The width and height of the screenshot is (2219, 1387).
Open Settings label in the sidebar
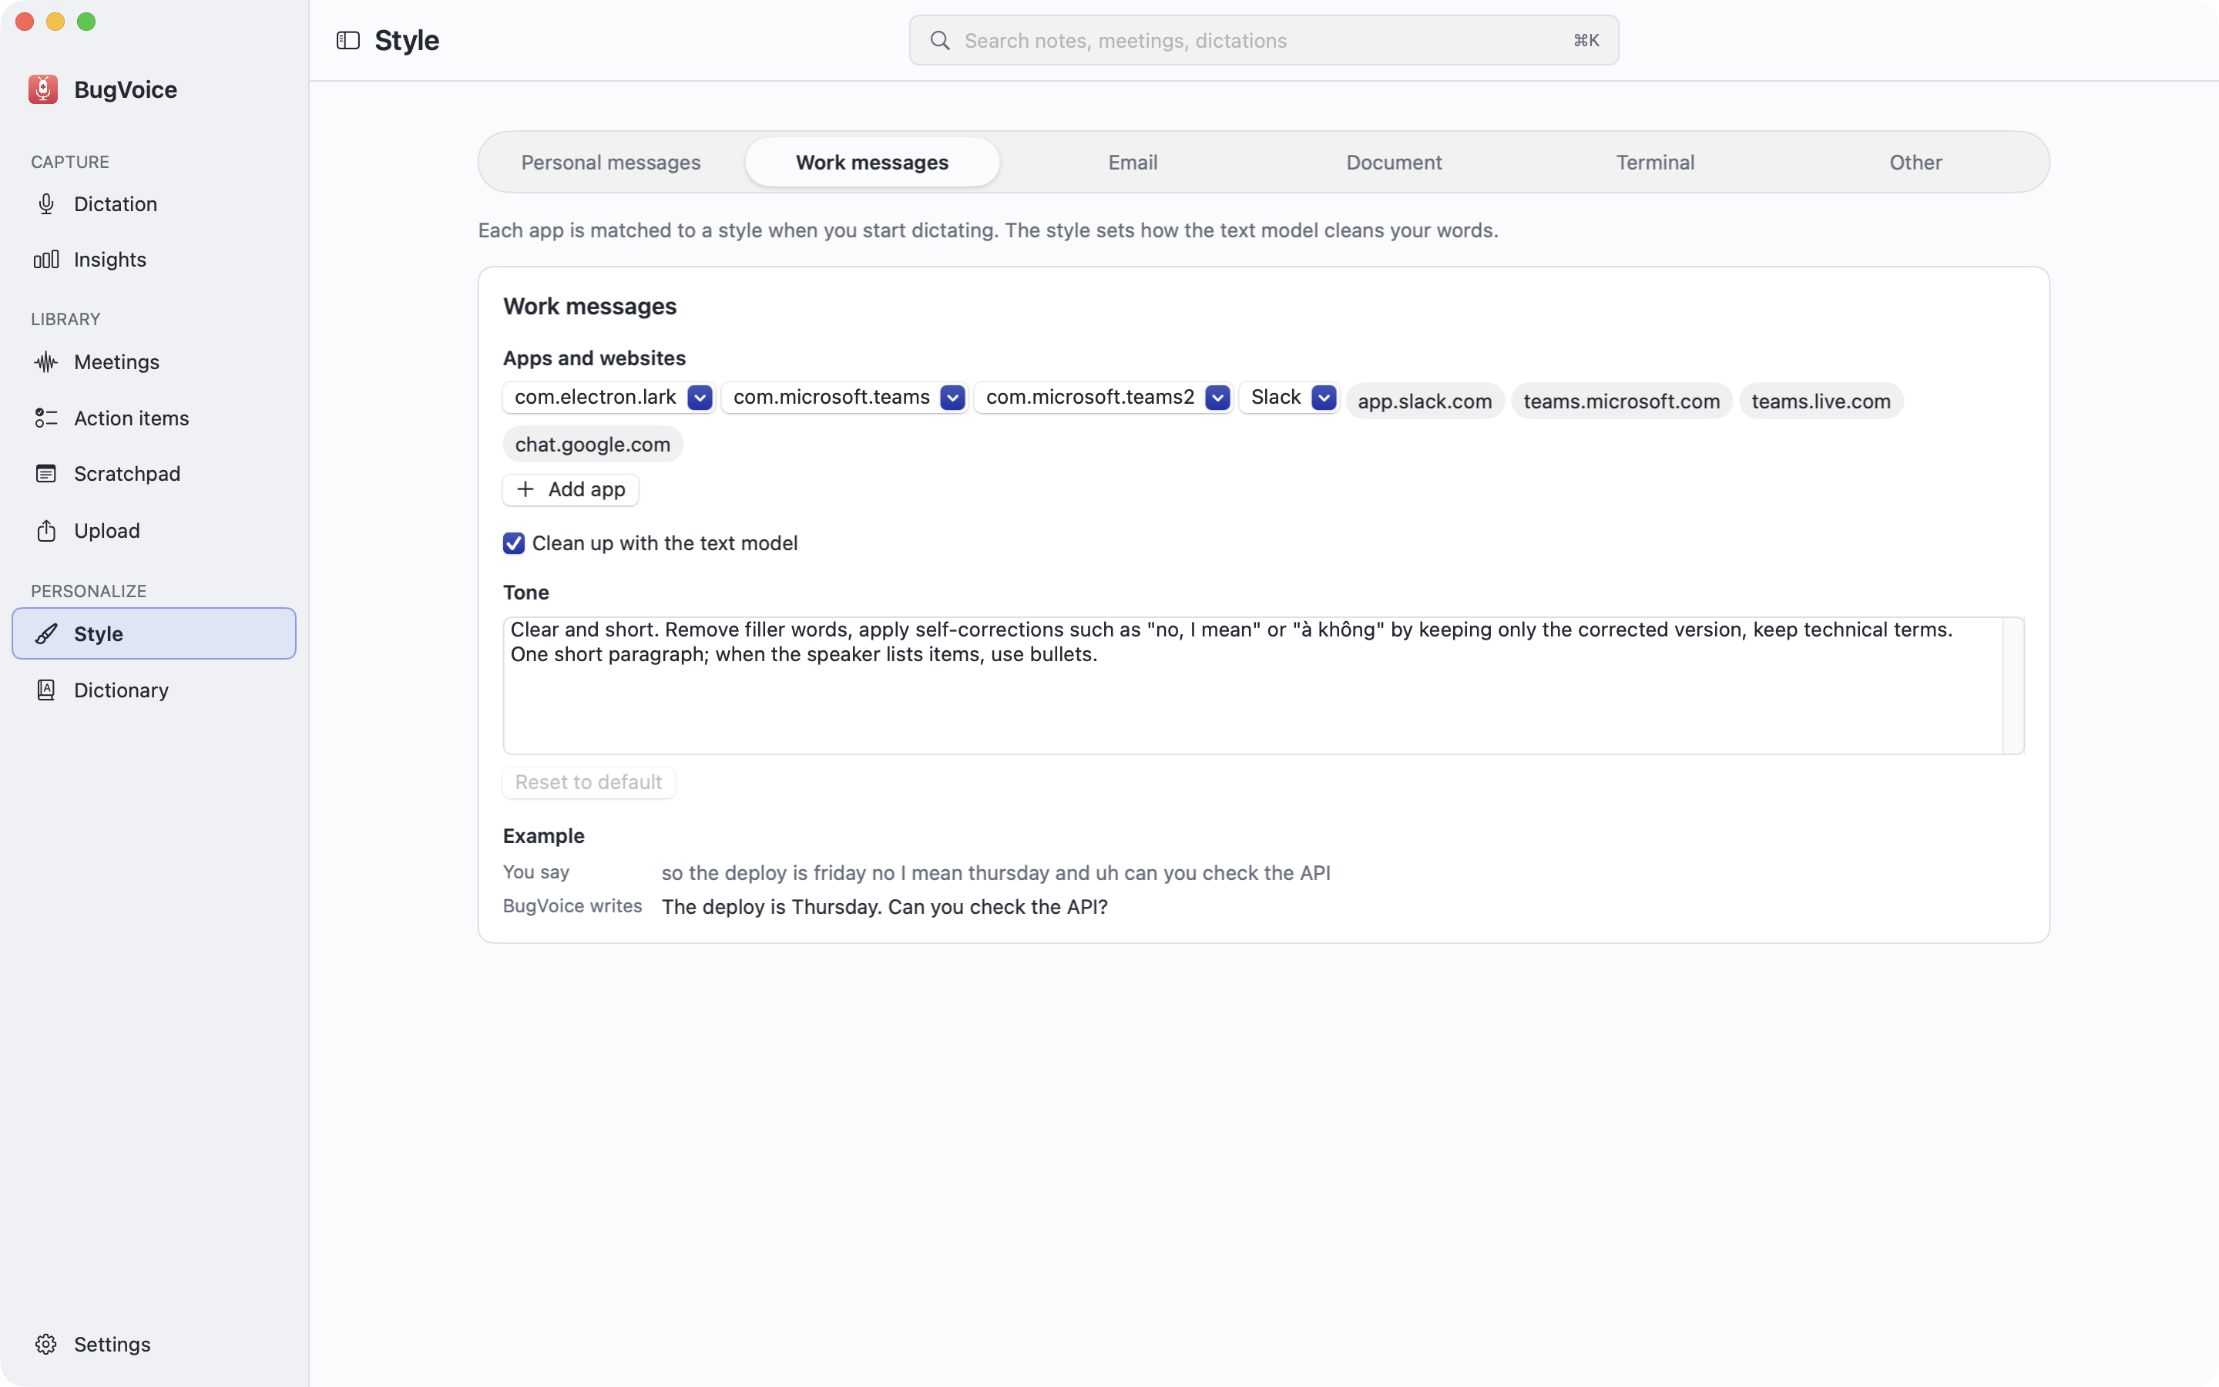point(112,1344)
